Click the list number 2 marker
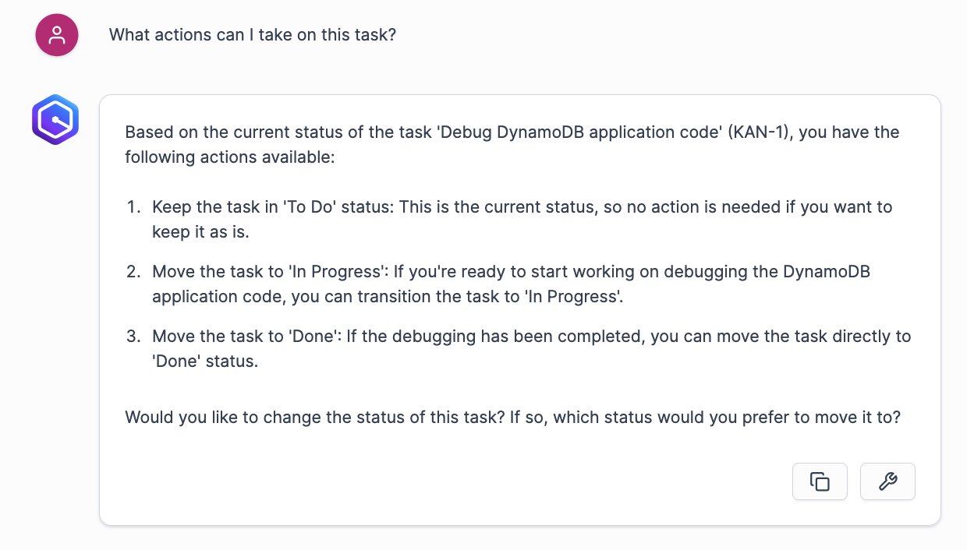Image resolution: width=967 pixels, height=550 pixels. click(x=133, y=272)
